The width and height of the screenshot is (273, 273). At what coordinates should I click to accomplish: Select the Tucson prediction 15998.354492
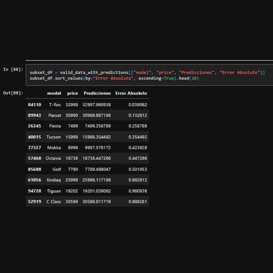coord(97,137)
